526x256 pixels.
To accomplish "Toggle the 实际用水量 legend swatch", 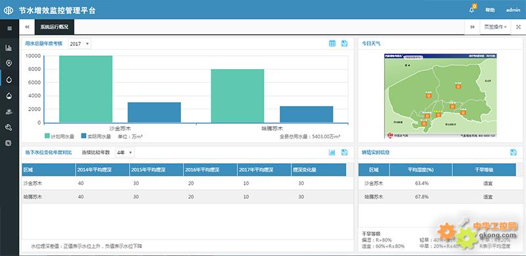I will tap(84, 136).
